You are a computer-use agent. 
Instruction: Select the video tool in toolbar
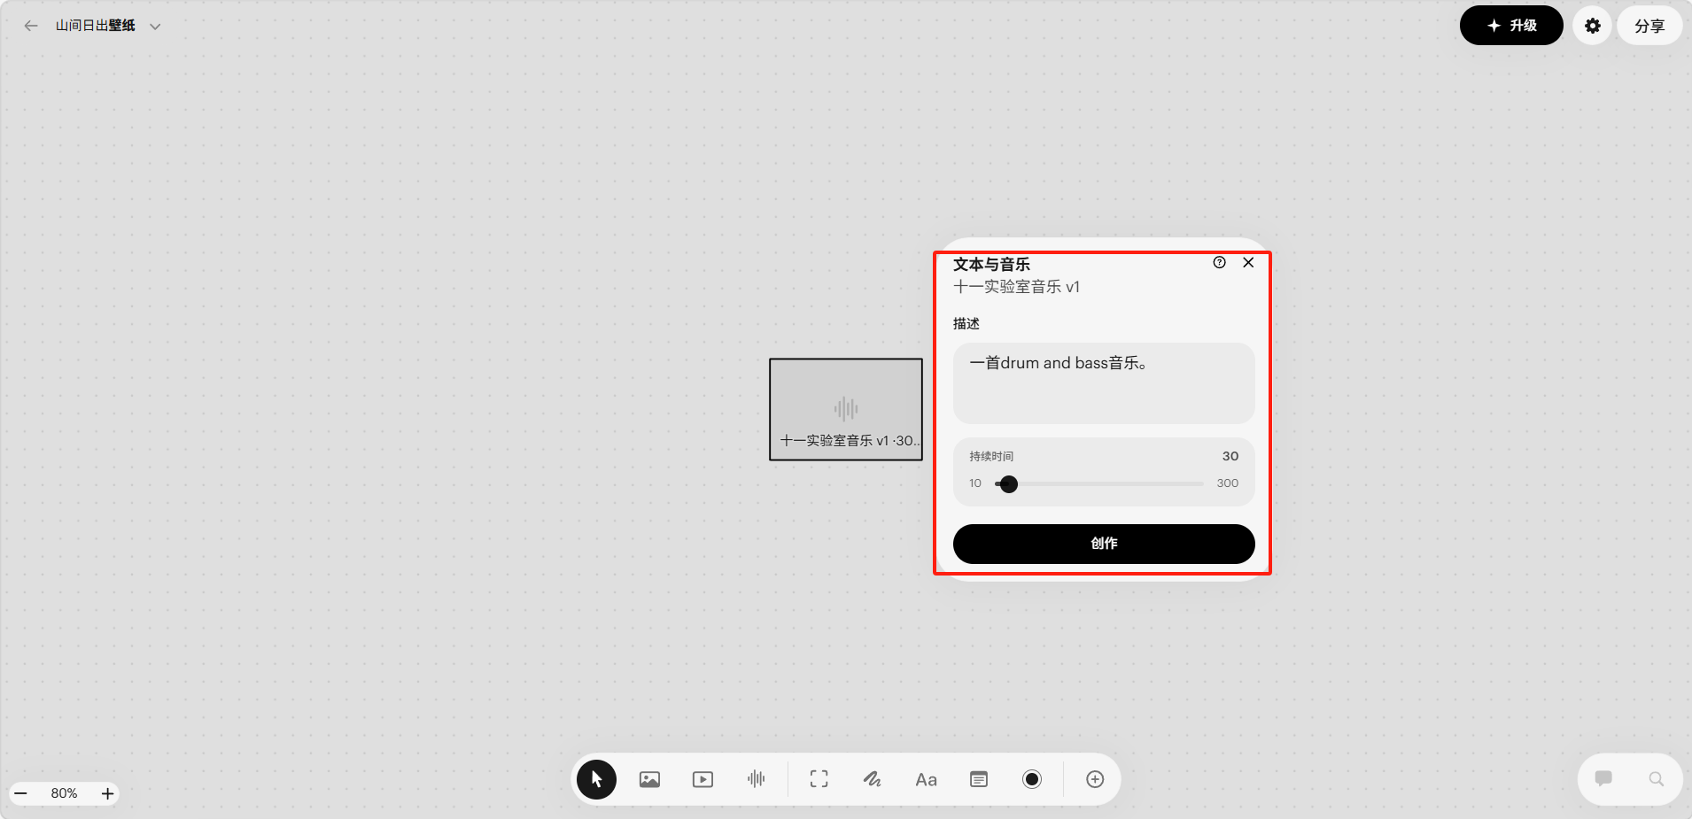702,779
